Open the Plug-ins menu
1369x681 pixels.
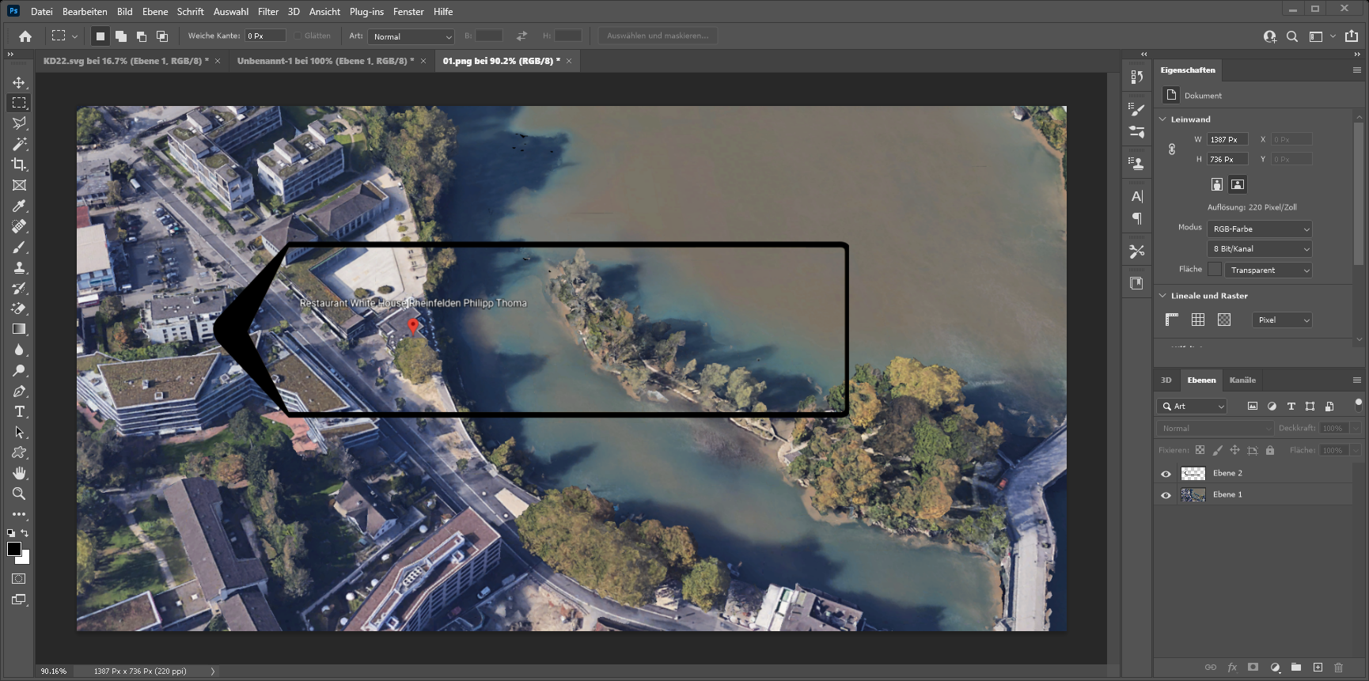coord(366,12)
